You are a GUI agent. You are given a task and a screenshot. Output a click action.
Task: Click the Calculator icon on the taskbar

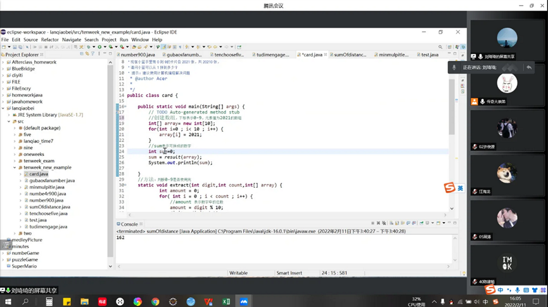point(49,302)
